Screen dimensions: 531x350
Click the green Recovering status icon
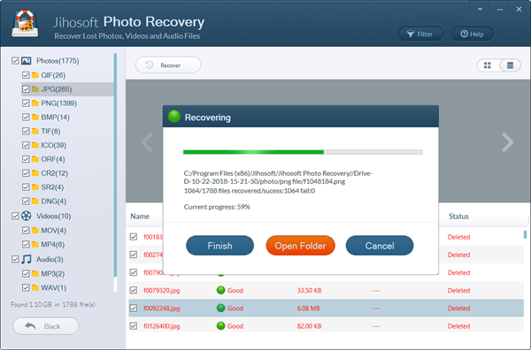click(174, 117)
